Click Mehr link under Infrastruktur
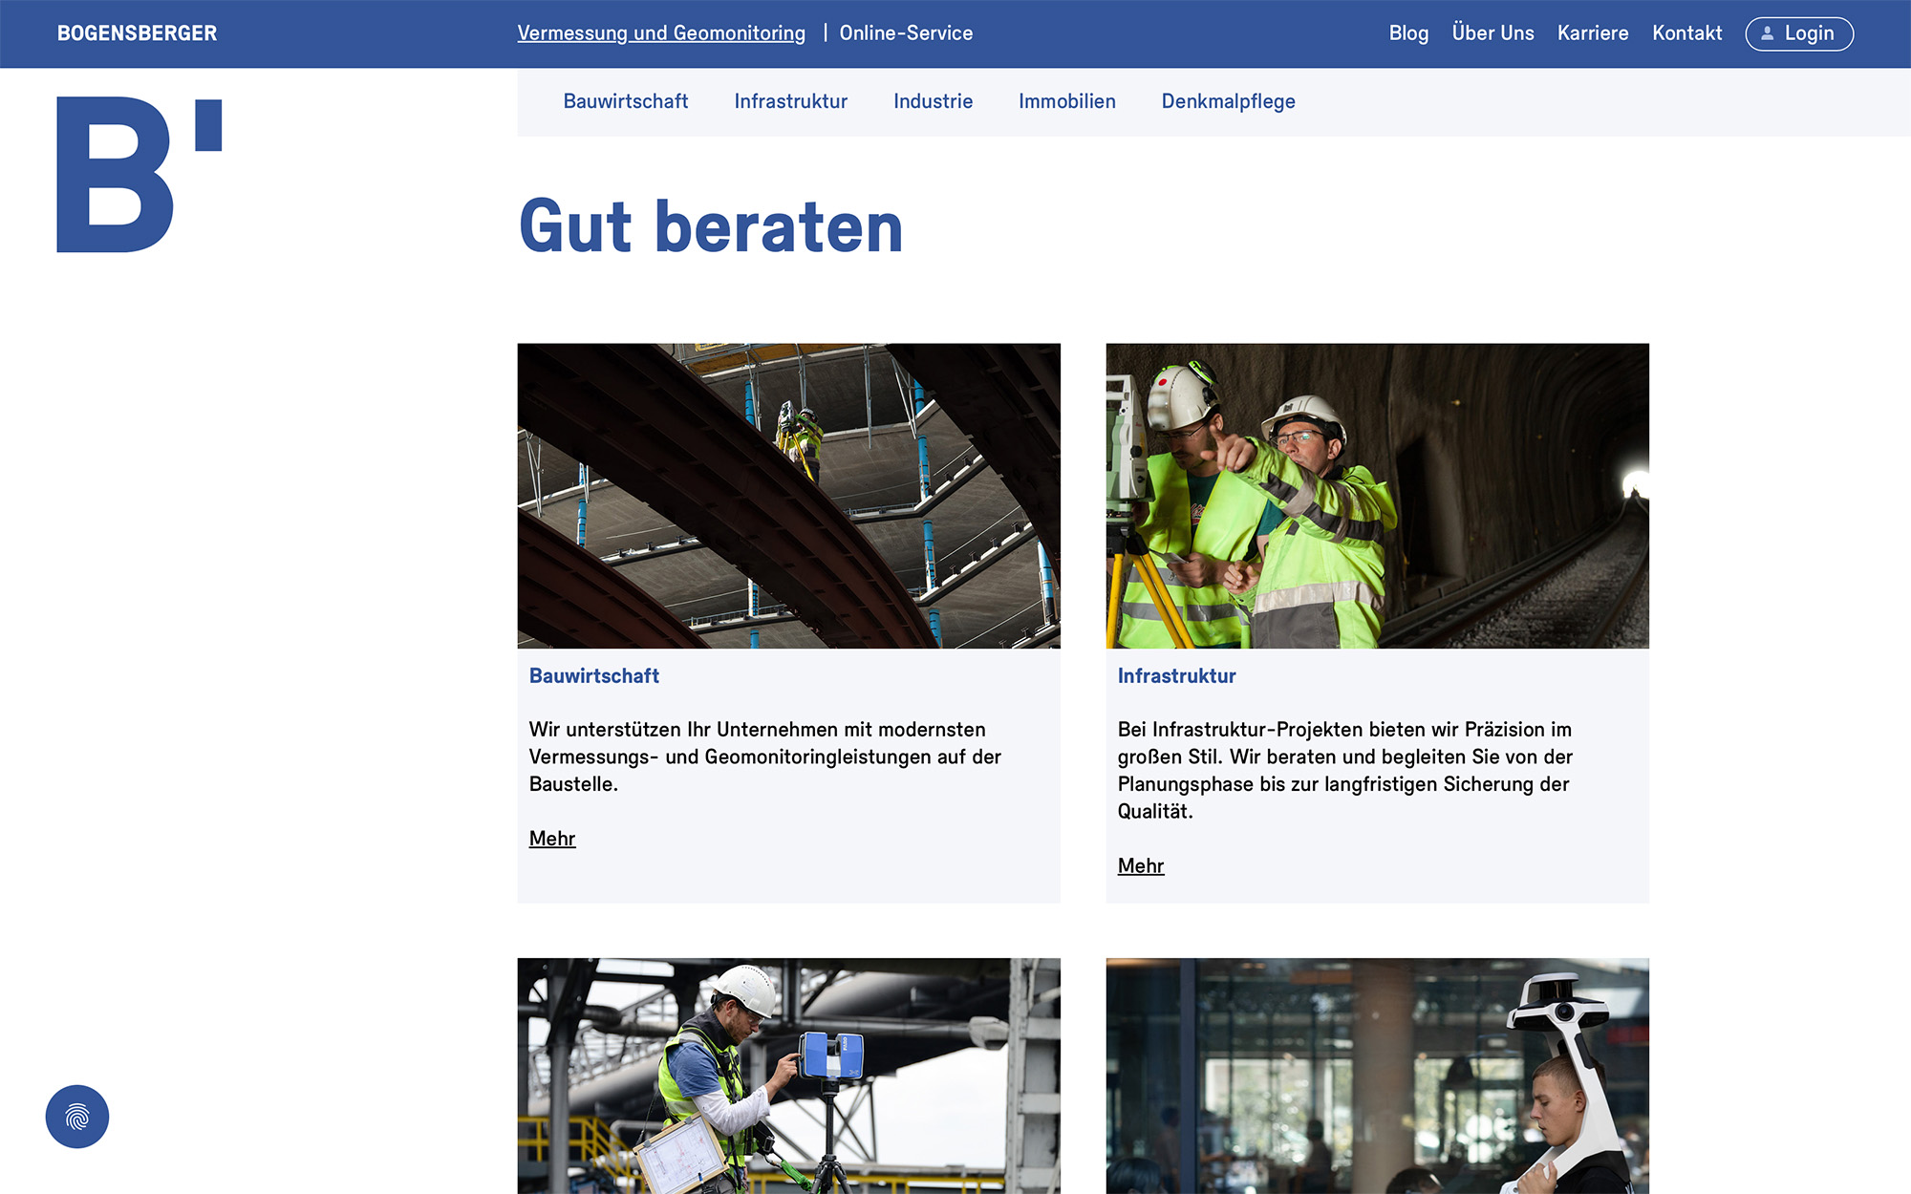 click(1141, 866)
